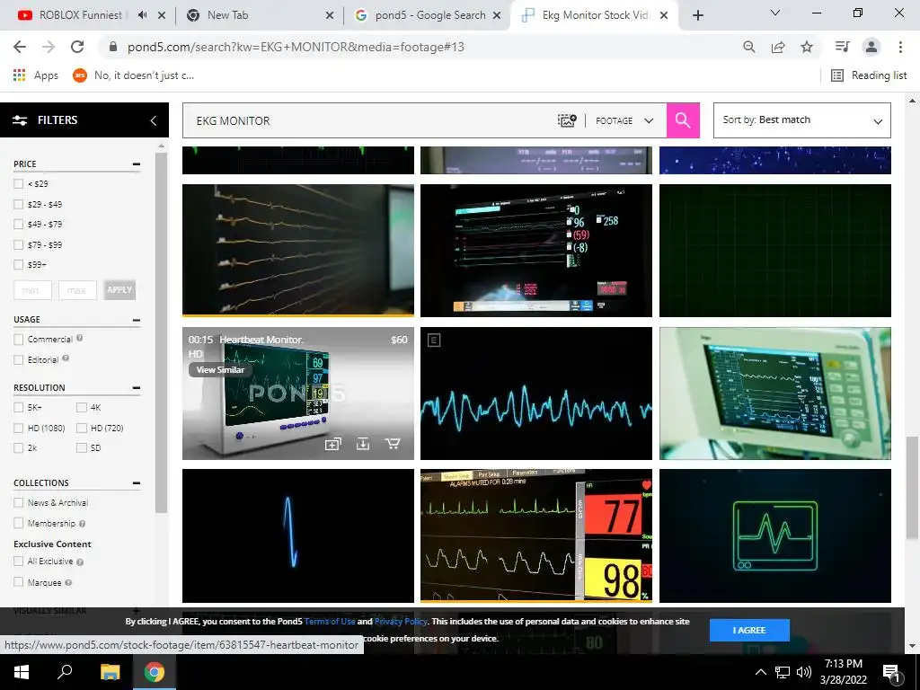Mute the ROBLOX tab audio icon
Image resolution: width=920 pixels, height=690 pixels.
click(142, 15)
